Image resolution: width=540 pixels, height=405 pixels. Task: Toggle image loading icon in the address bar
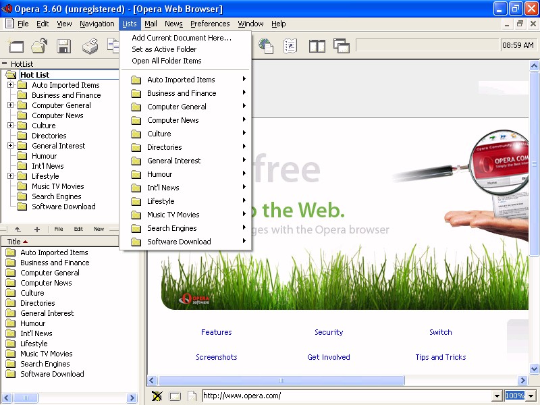(x=157, y=396)
